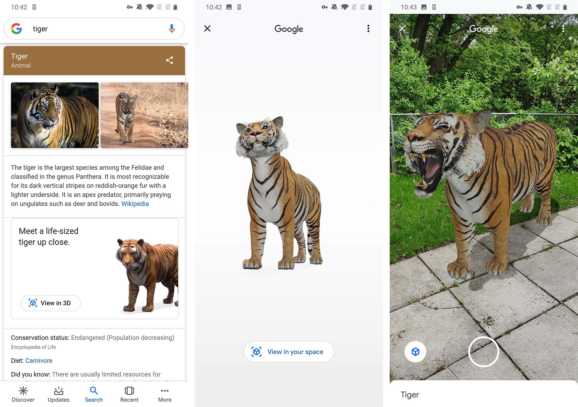
Task: Tap the middle screen's muted notifications bell icon
Action: point(334,7)
